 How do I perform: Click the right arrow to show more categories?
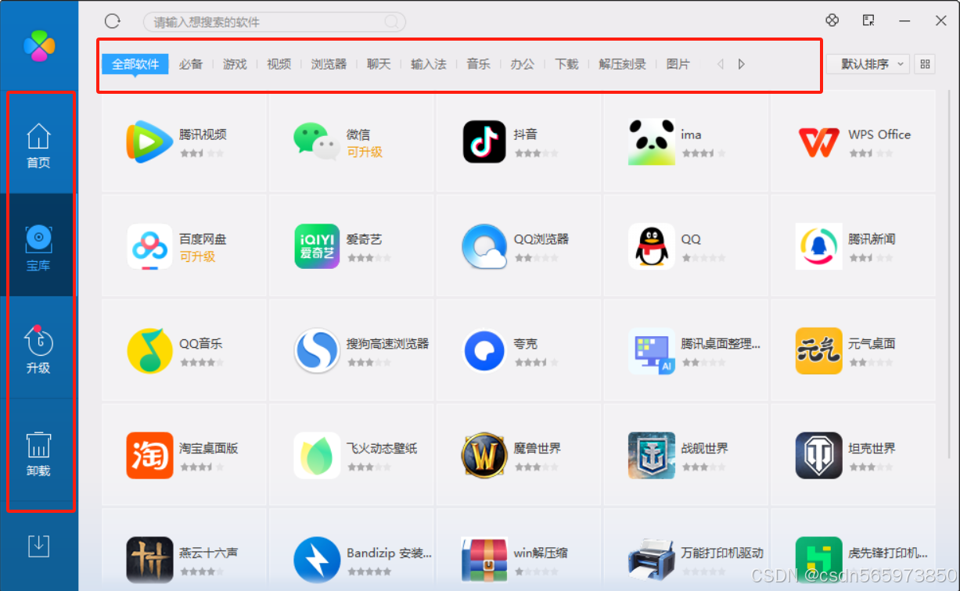tap(740, 64)
